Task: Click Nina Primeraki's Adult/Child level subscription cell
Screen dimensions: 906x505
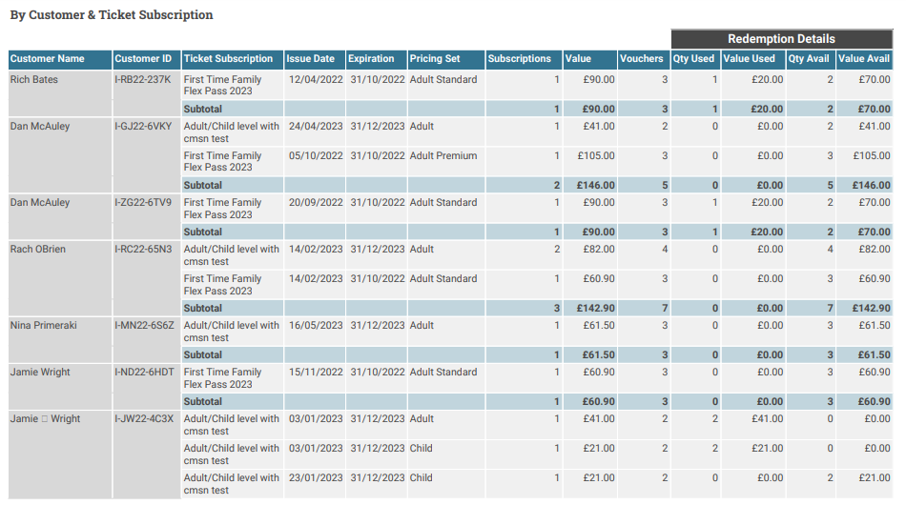Action: [231, 332]
